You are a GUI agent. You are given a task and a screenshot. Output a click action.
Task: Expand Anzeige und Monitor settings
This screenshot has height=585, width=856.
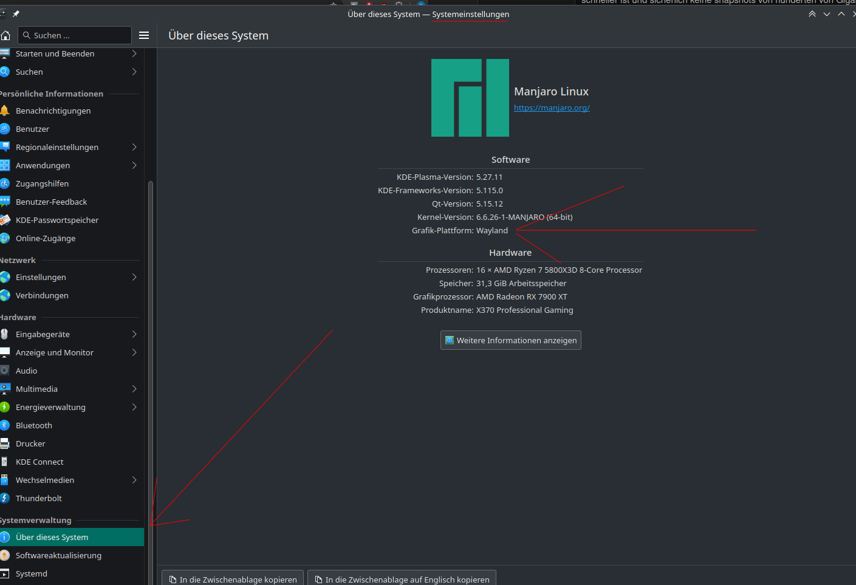click(134, 352)
